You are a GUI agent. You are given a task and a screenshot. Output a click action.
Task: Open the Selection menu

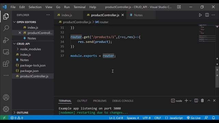(x=35, y=7)
